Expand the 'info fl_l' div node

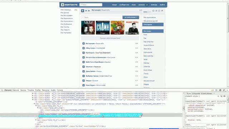point(36,120)
